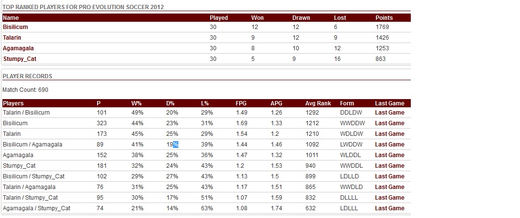Click the highlighted 19% draw value
520x218 pixels.
point(173,145)
